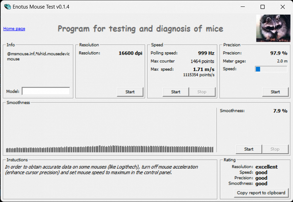Click the 1115354 points/s value
The image size is (293, 202).
click(199, 75)
